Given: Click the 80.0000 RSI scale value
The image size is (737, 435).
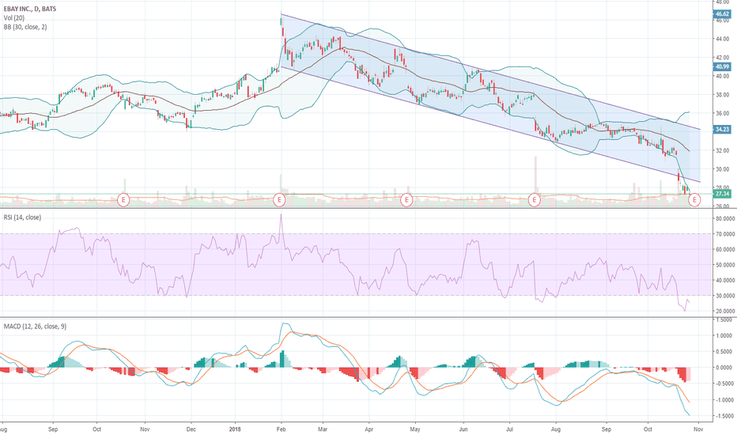Looking at the screenshot, I should click(x=725, y=218).
